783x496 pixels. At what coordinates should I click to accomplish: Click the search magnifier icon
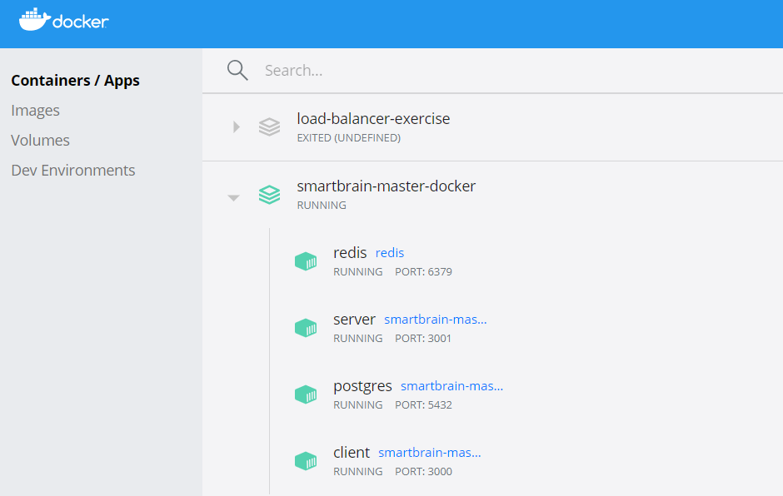pos(237,71)
